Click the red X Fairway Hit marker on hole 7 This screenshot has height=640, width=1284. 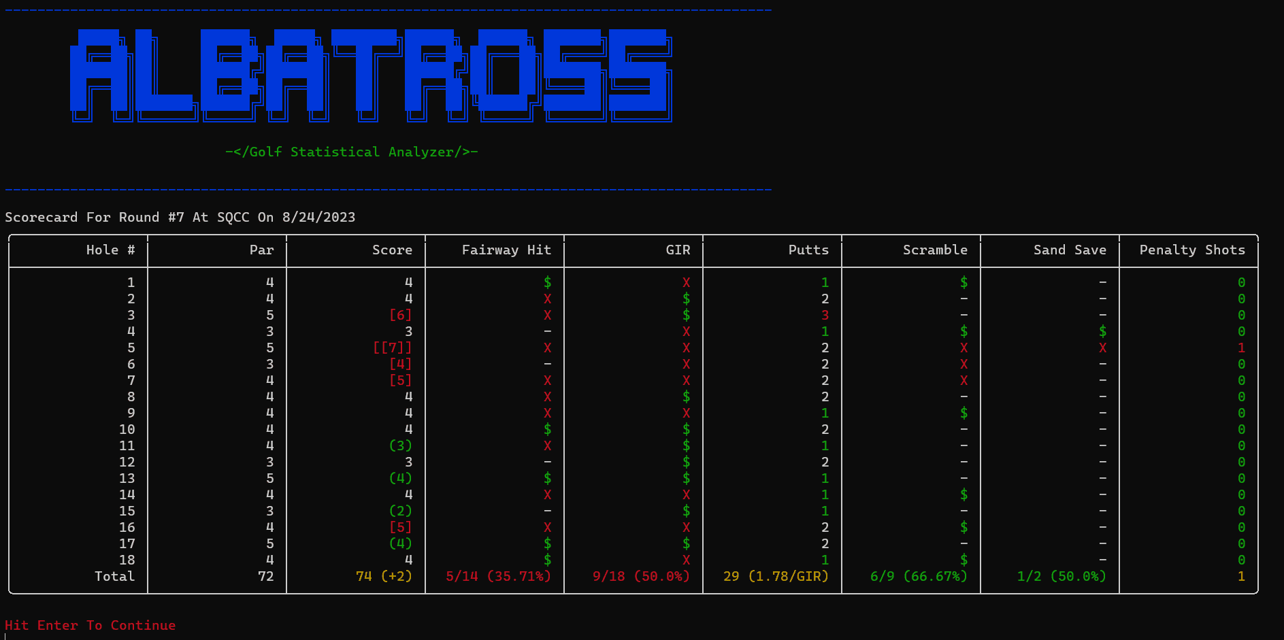click(546, 380)
